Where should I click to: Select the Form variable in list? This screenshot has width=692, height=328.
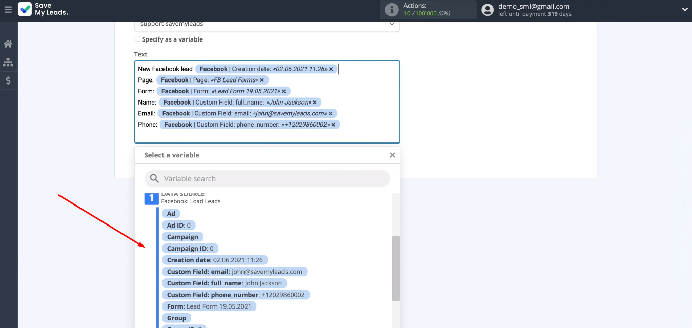tap(209, 306)
